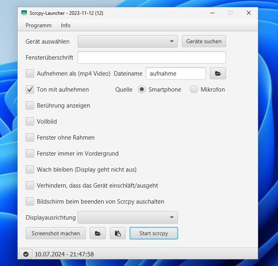
Task: Uncheck Ton mit aufnehmen
Action: tap(30, 90)
